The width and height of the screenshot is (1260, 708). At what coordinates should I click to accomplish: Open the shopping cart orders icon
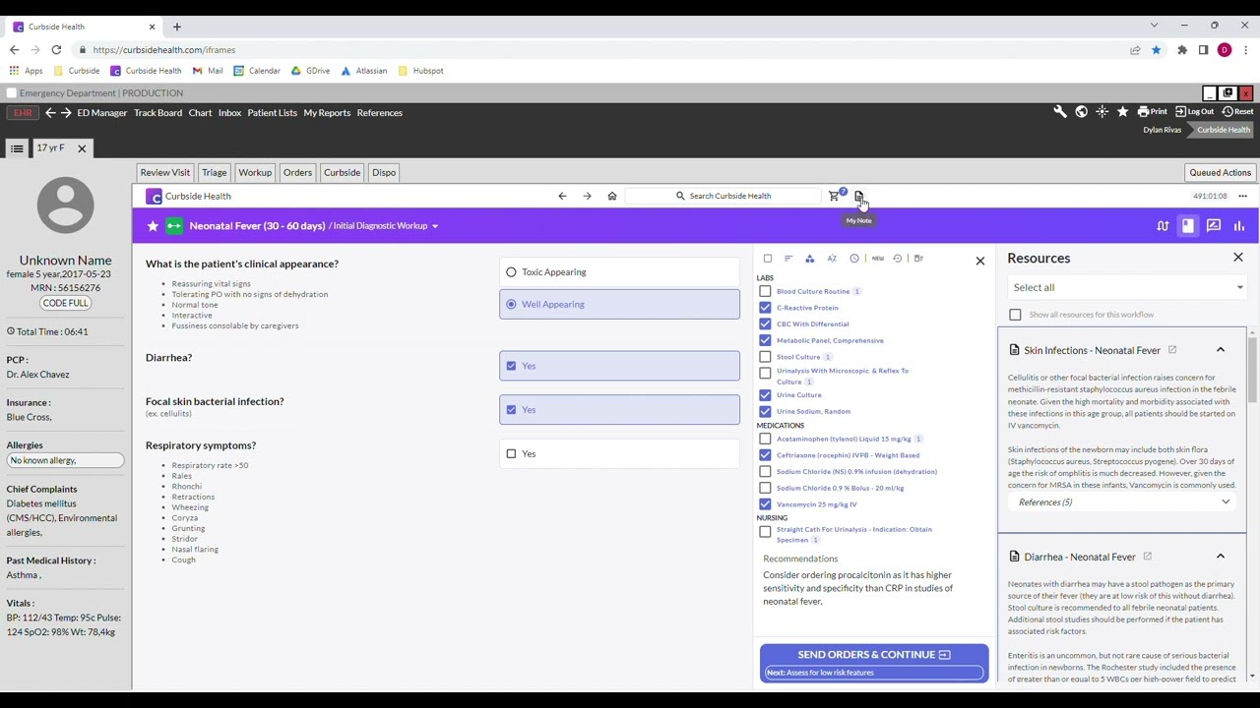click(x=835, y=196)
